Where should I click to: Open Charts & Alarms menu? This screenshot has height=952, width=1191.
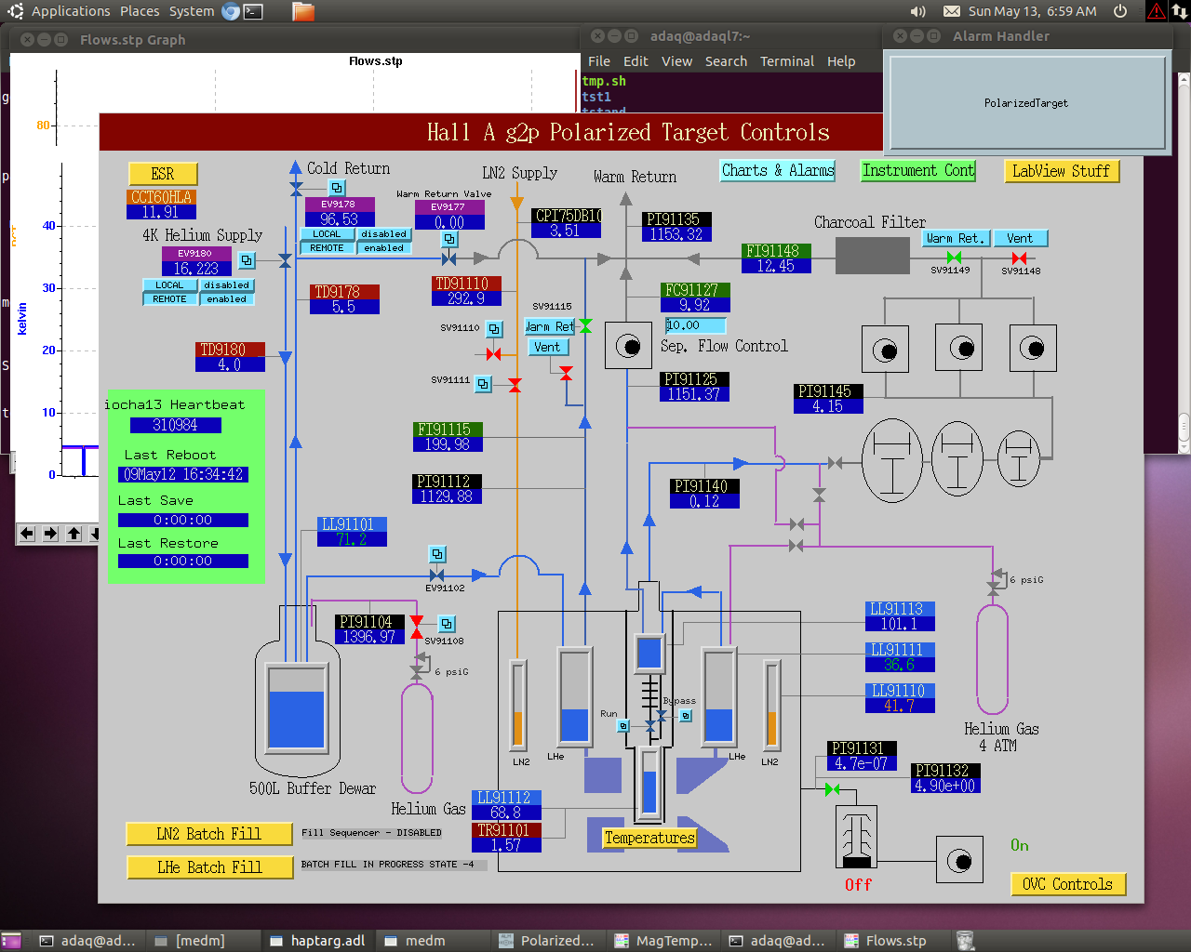tap(778, 170)
